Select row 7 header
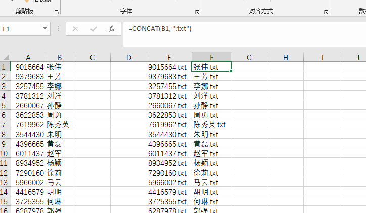The width and height of the screenshot is (366, 213). (5, 124)
